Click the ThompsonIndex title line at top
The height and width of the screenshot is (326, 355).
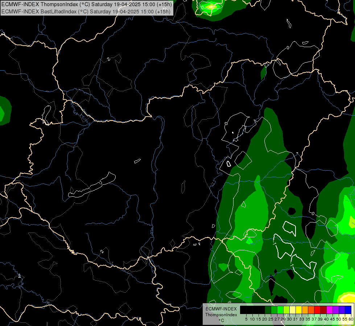coord(87,4)
